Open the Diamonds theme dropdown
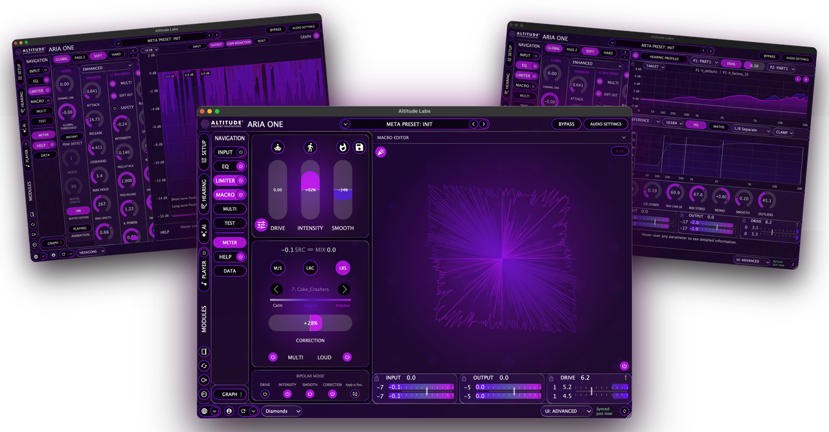 (281, 411)
